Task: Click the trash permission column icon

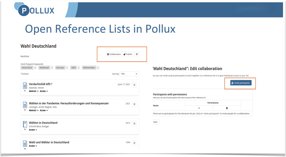Action: (227, 108)
